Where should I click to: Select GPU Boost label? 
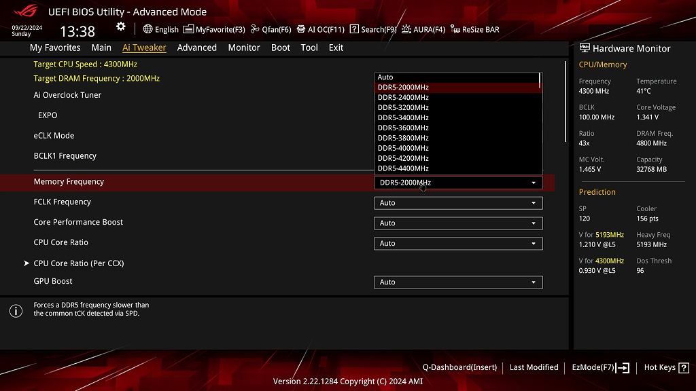tap(53, 281)
